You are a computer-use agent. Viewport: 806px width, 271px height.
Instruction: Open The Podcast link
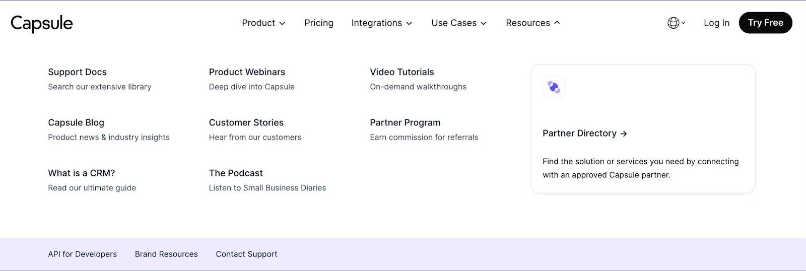click(x=236, y=173)
